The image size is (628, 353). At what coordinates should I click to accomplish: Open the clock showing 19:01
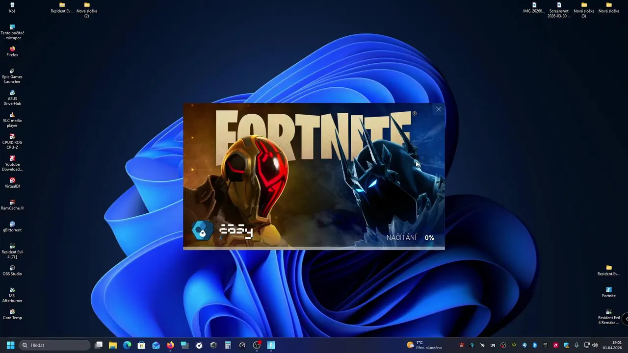pyautogui.click(x=612, y=345)
